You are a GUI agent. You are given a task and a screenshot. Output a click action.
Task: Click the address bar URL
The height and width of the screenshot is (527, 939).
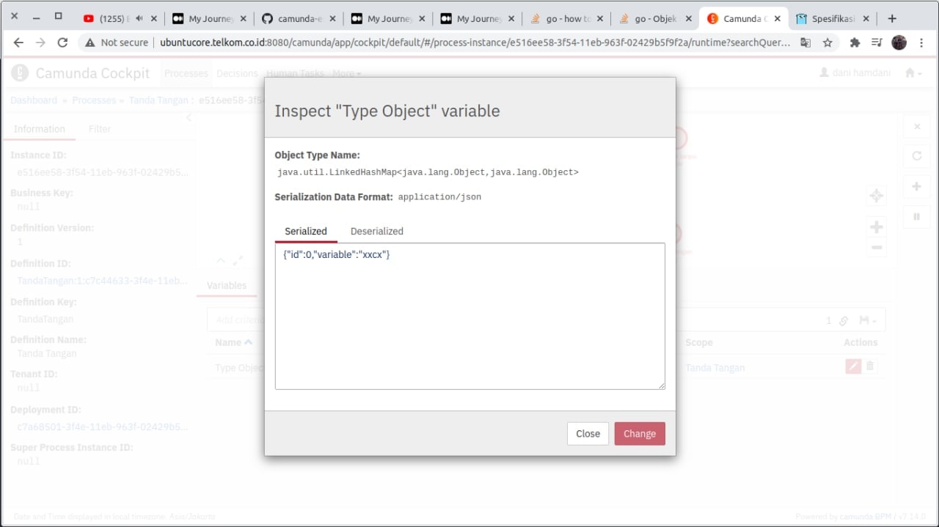click(x=475, y=43)
